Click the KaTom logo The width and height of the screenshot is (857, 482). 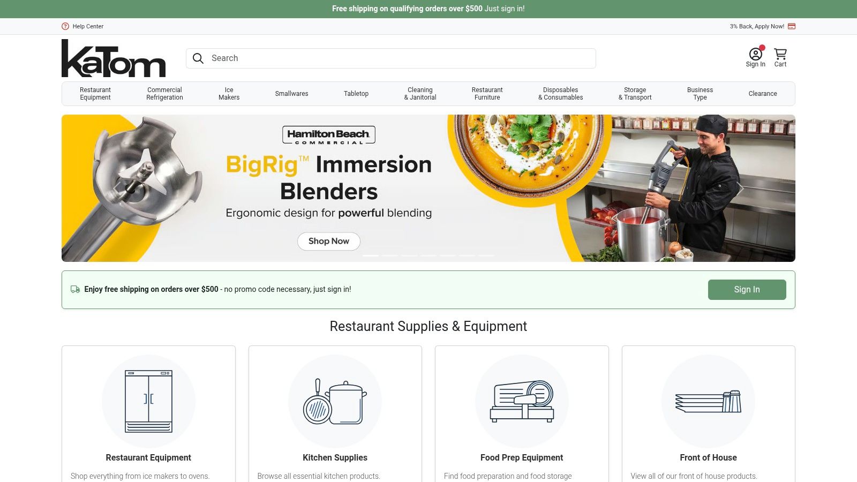click(114, 58)
